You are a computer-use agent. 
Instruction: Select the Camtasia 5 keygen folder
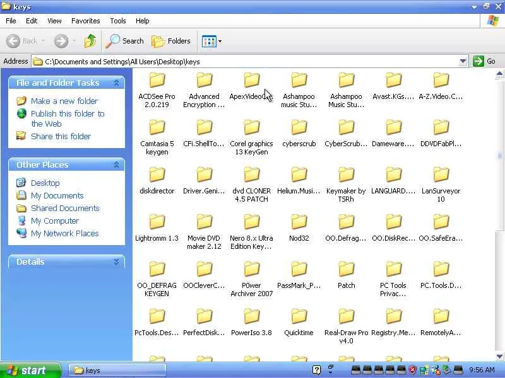(x=157, y=128)
